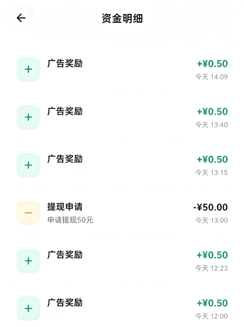The width and height of the screenshot is (244, 327).
Task: Click +¥0.50 amount at 今天 12:23
Action: pyautogui.click(x=212, y=255)
